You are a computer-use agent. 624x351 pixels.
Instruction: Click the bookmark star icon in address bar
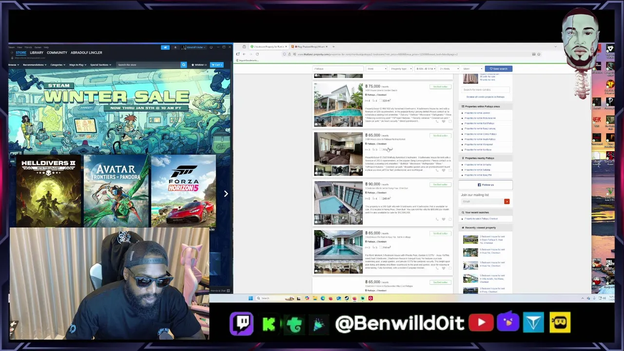539,54
